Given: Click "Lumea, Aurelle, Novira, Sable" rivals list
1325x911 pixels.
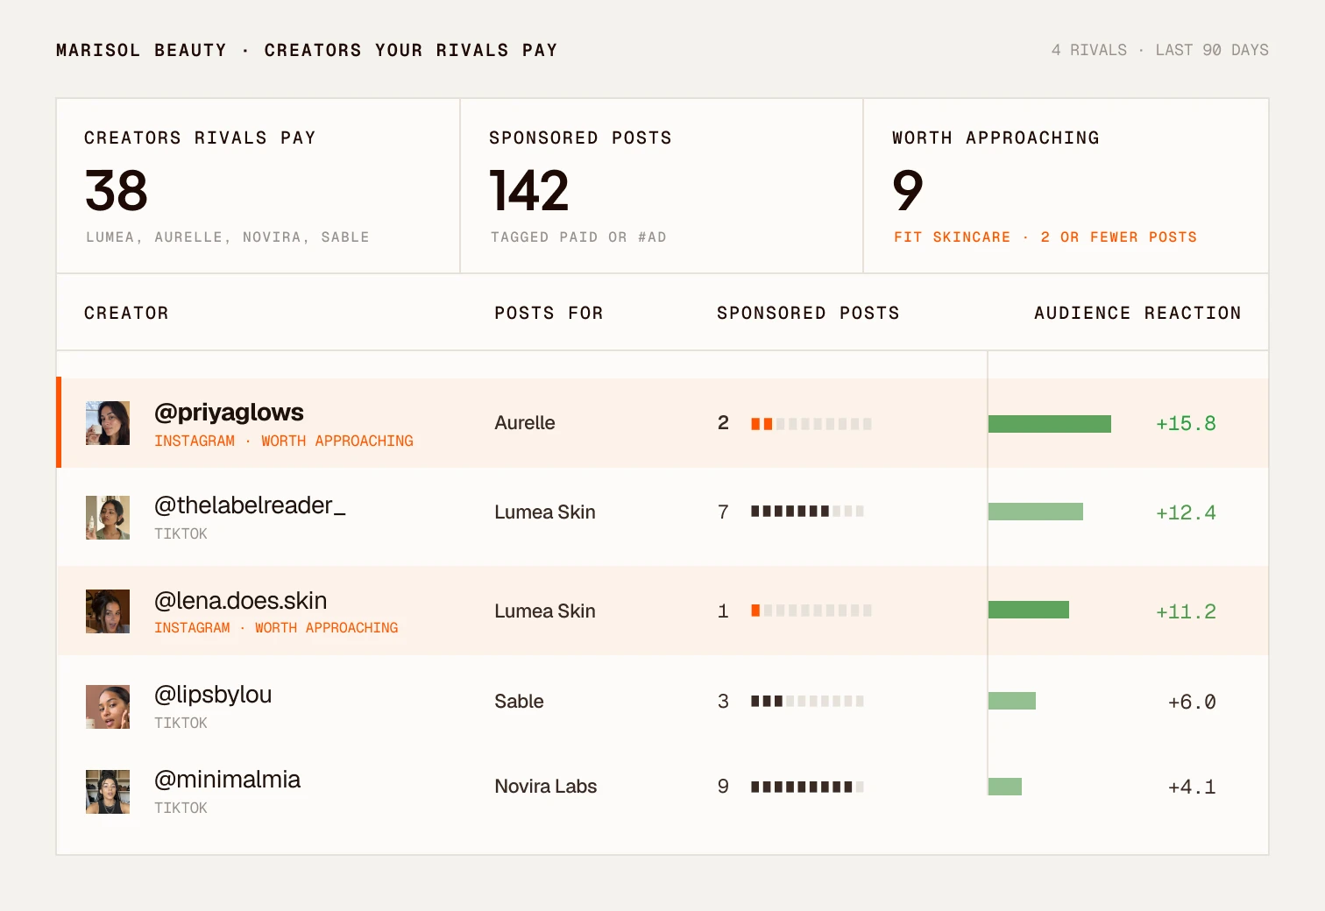Looking at the screenshot, I should click(x=228, y=237).
